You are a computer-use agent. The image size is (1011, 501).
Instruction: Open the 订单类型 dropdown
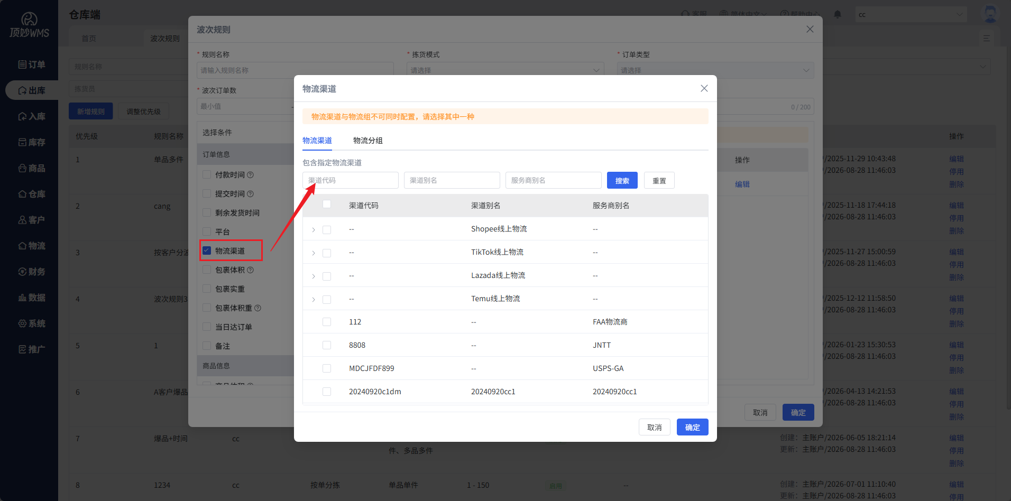click(715, 70)
